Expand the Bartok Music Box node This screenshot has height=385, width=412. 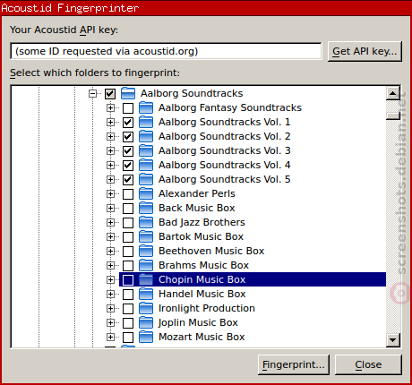[x=111, y=237]
